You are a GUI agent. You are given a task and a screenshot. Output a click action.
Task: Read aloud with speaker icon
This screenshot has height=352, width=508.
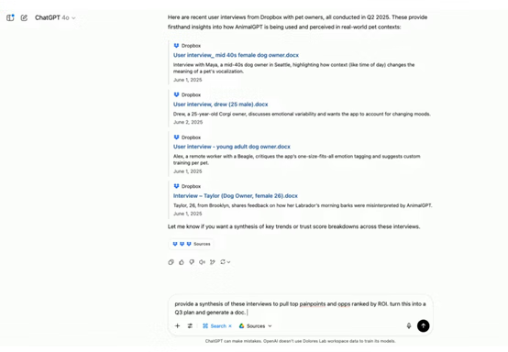point(202,262)
